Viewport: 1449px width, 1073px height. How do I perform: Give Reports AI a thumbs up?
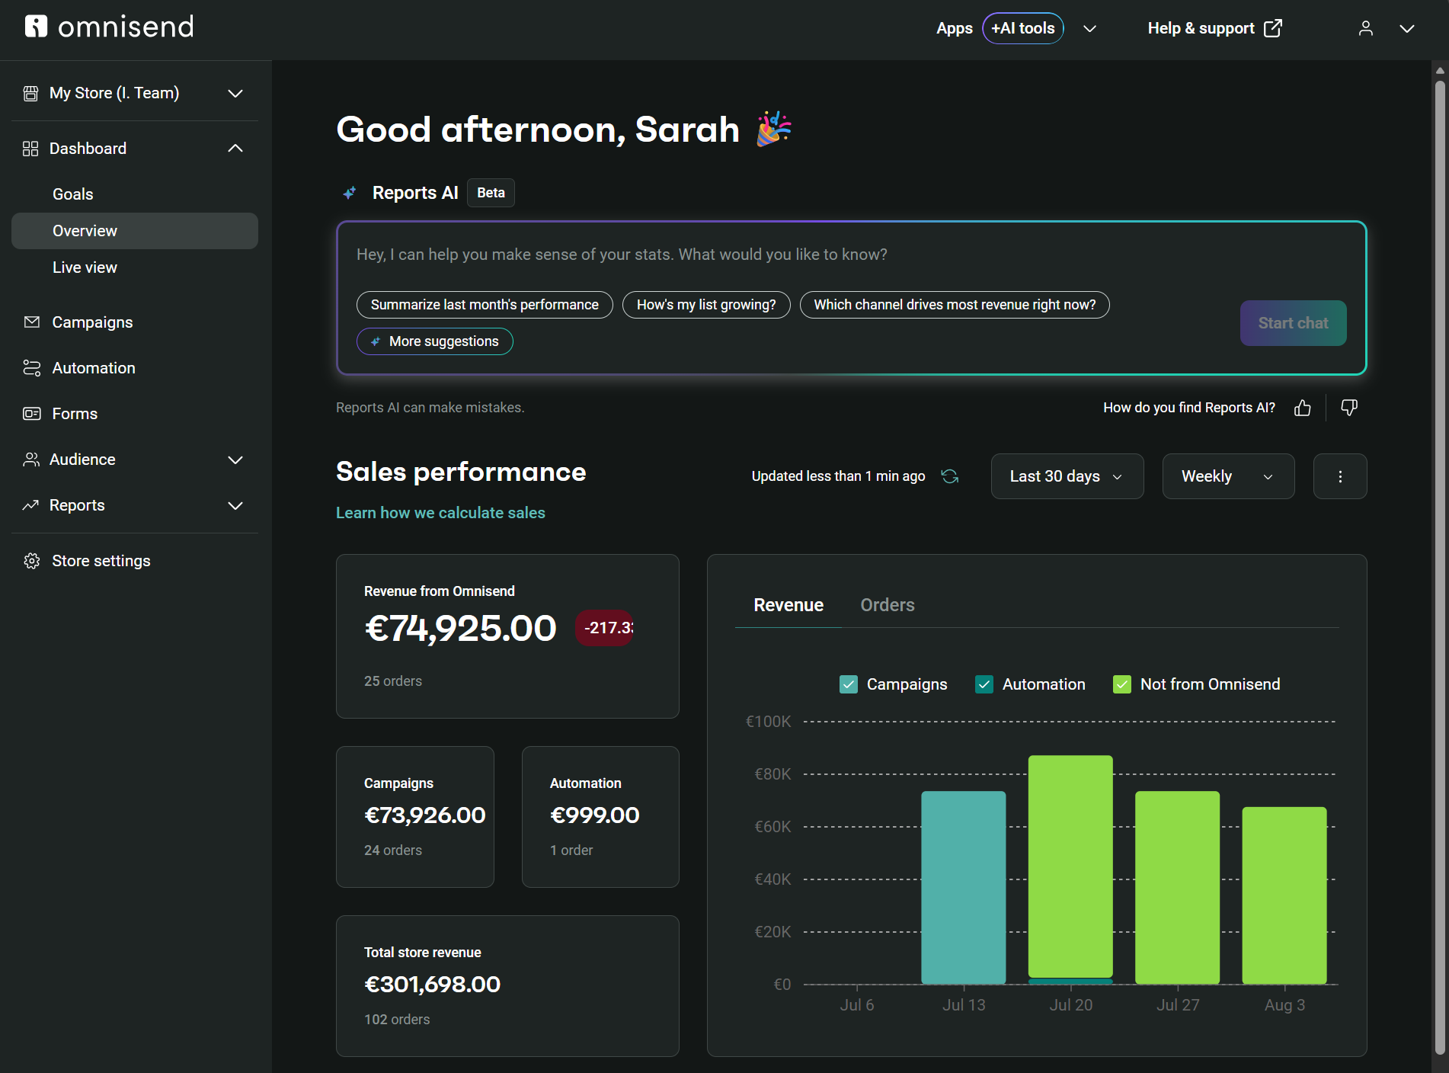(x=1303, y=408)
